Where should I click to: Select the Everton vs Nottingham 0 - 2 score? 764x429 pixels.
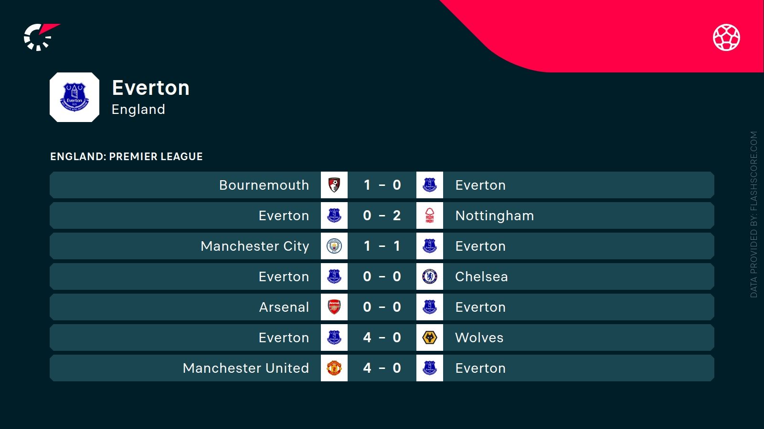(x=382, y=215)
